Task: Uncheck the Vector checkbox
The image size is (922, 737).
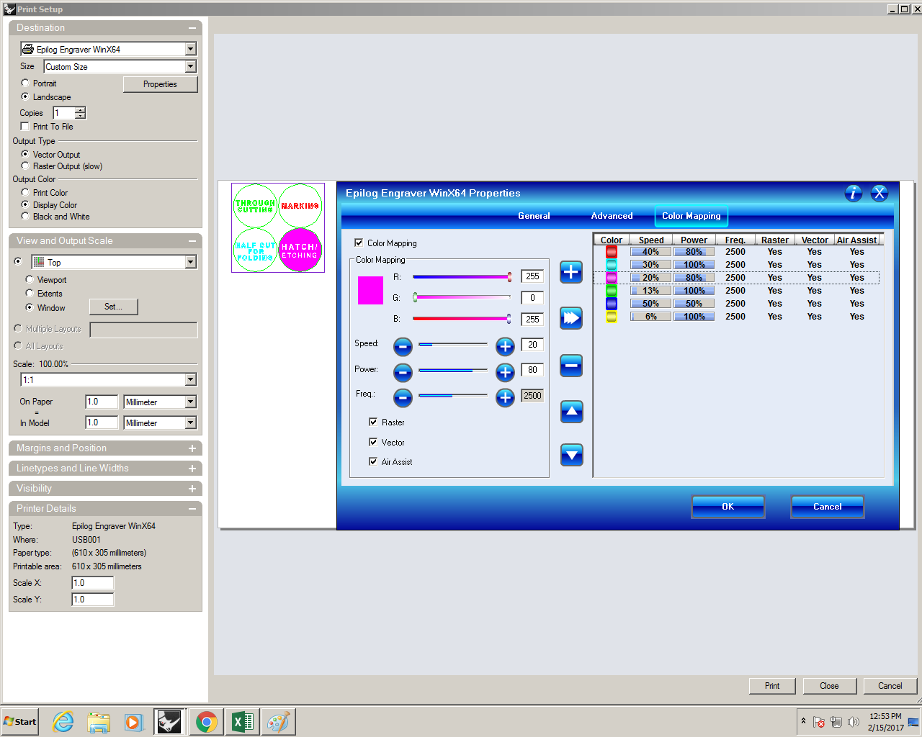Action: (x=373, y=442)
